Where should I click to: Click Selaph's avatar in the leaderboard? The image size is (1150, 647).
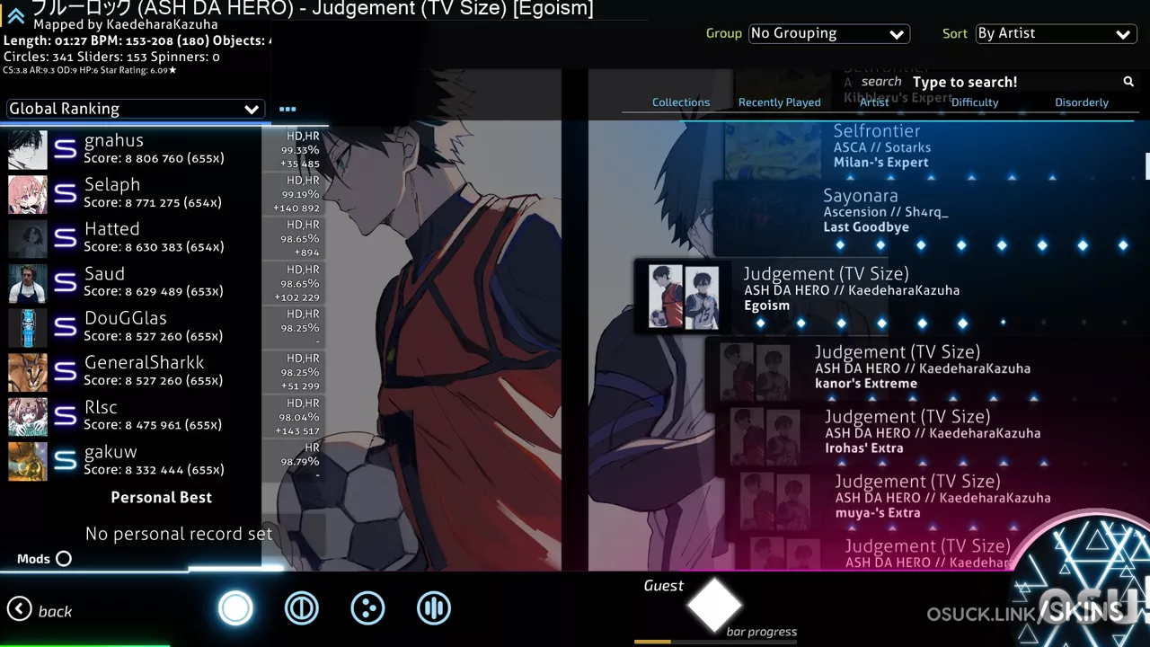pos(28,194)
